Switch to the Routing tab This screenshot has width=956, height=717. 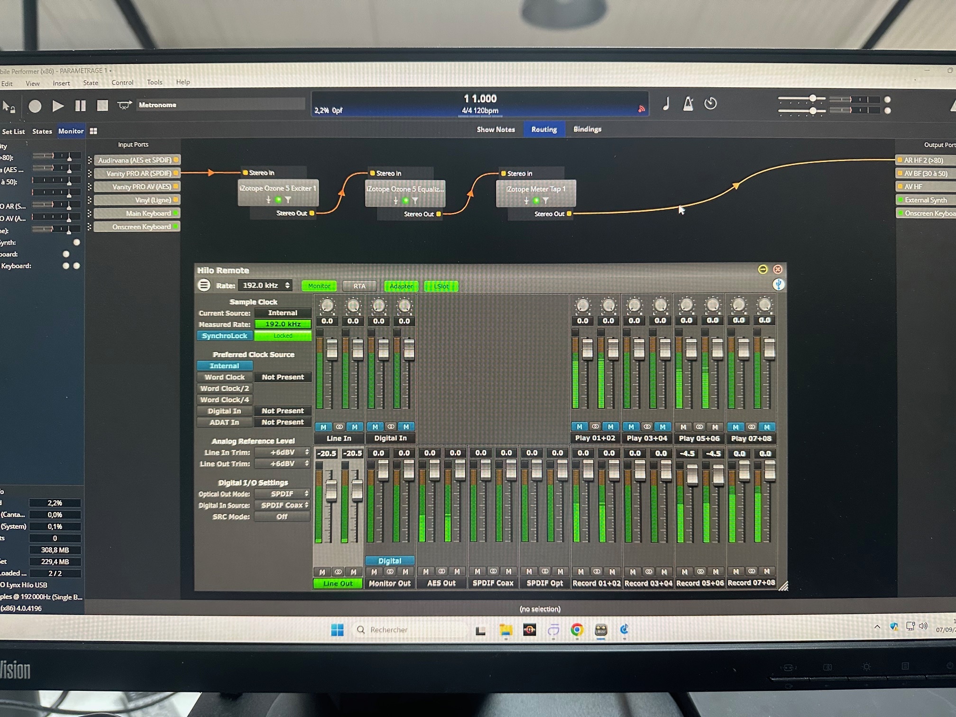click(544, 129)
